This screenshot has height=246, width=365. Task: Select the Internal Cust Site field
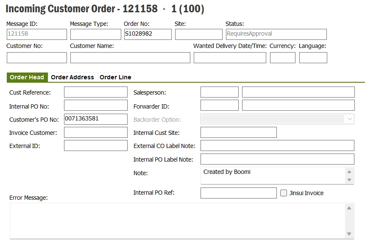(x=238, y=132)
